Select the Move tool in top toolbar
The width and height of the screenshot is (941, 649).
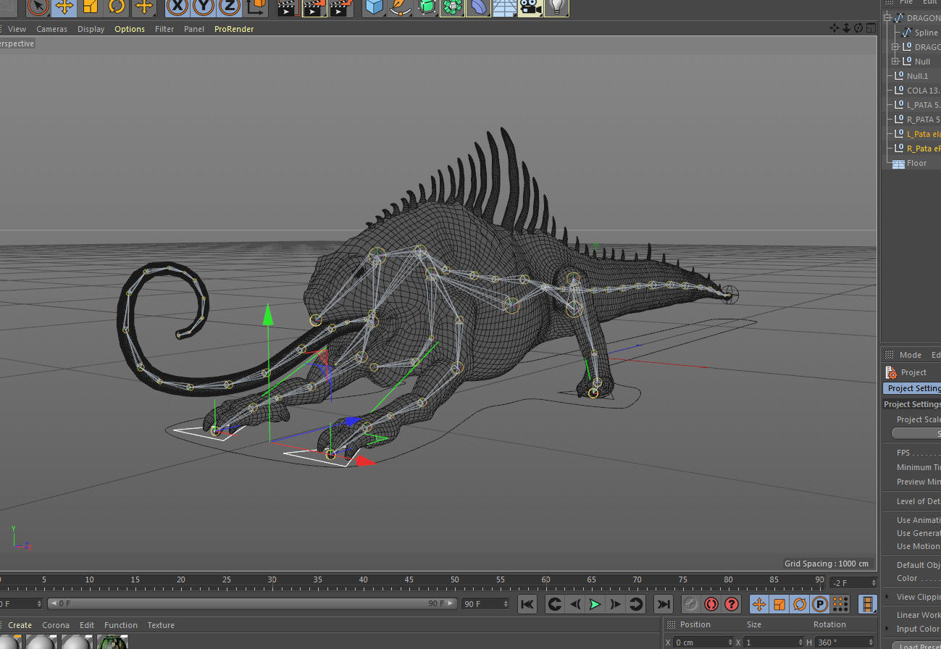click(64, 7)
